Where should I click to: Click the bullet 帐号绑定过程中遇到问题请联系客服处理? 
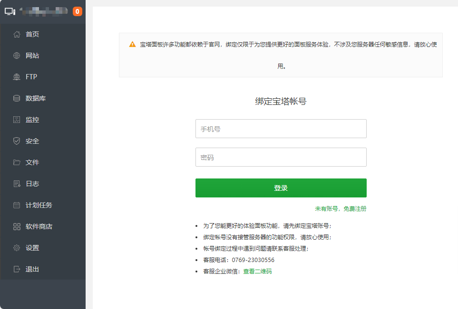click(256, 249)
